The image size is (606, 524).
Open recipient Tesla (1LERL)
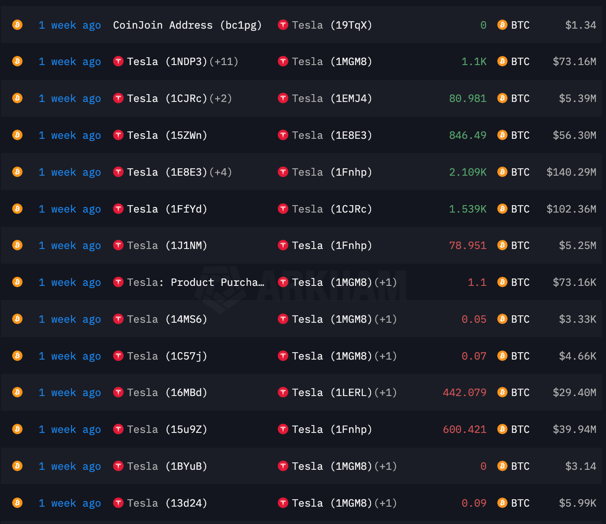[x=332, y=393]
